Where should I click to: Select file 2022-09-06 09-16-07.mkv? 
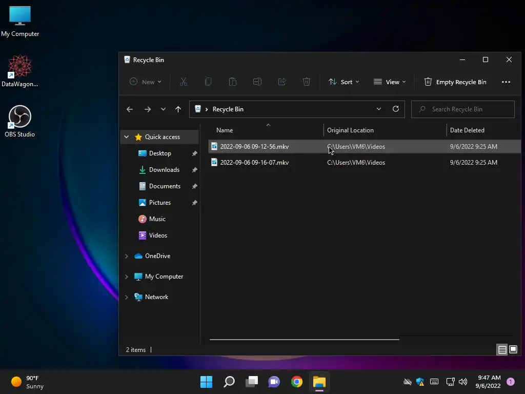[365, 163]
